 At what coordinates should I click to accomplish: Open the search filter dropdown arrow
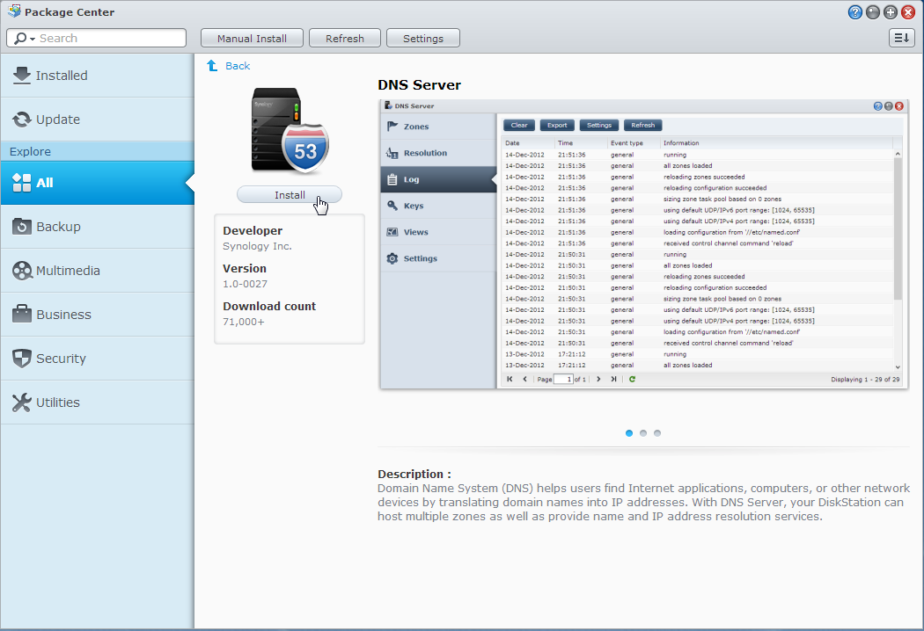[33, 39]
